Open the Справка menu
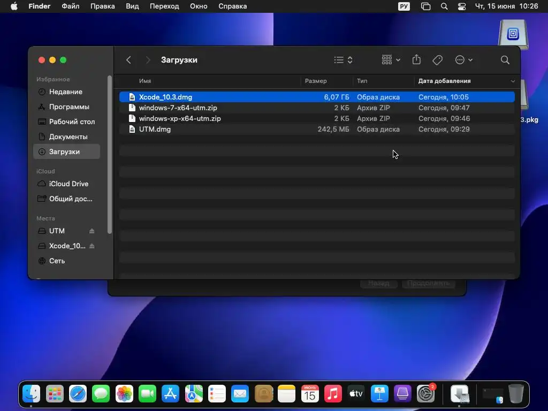The image size is (548, 411). [232, 6]
